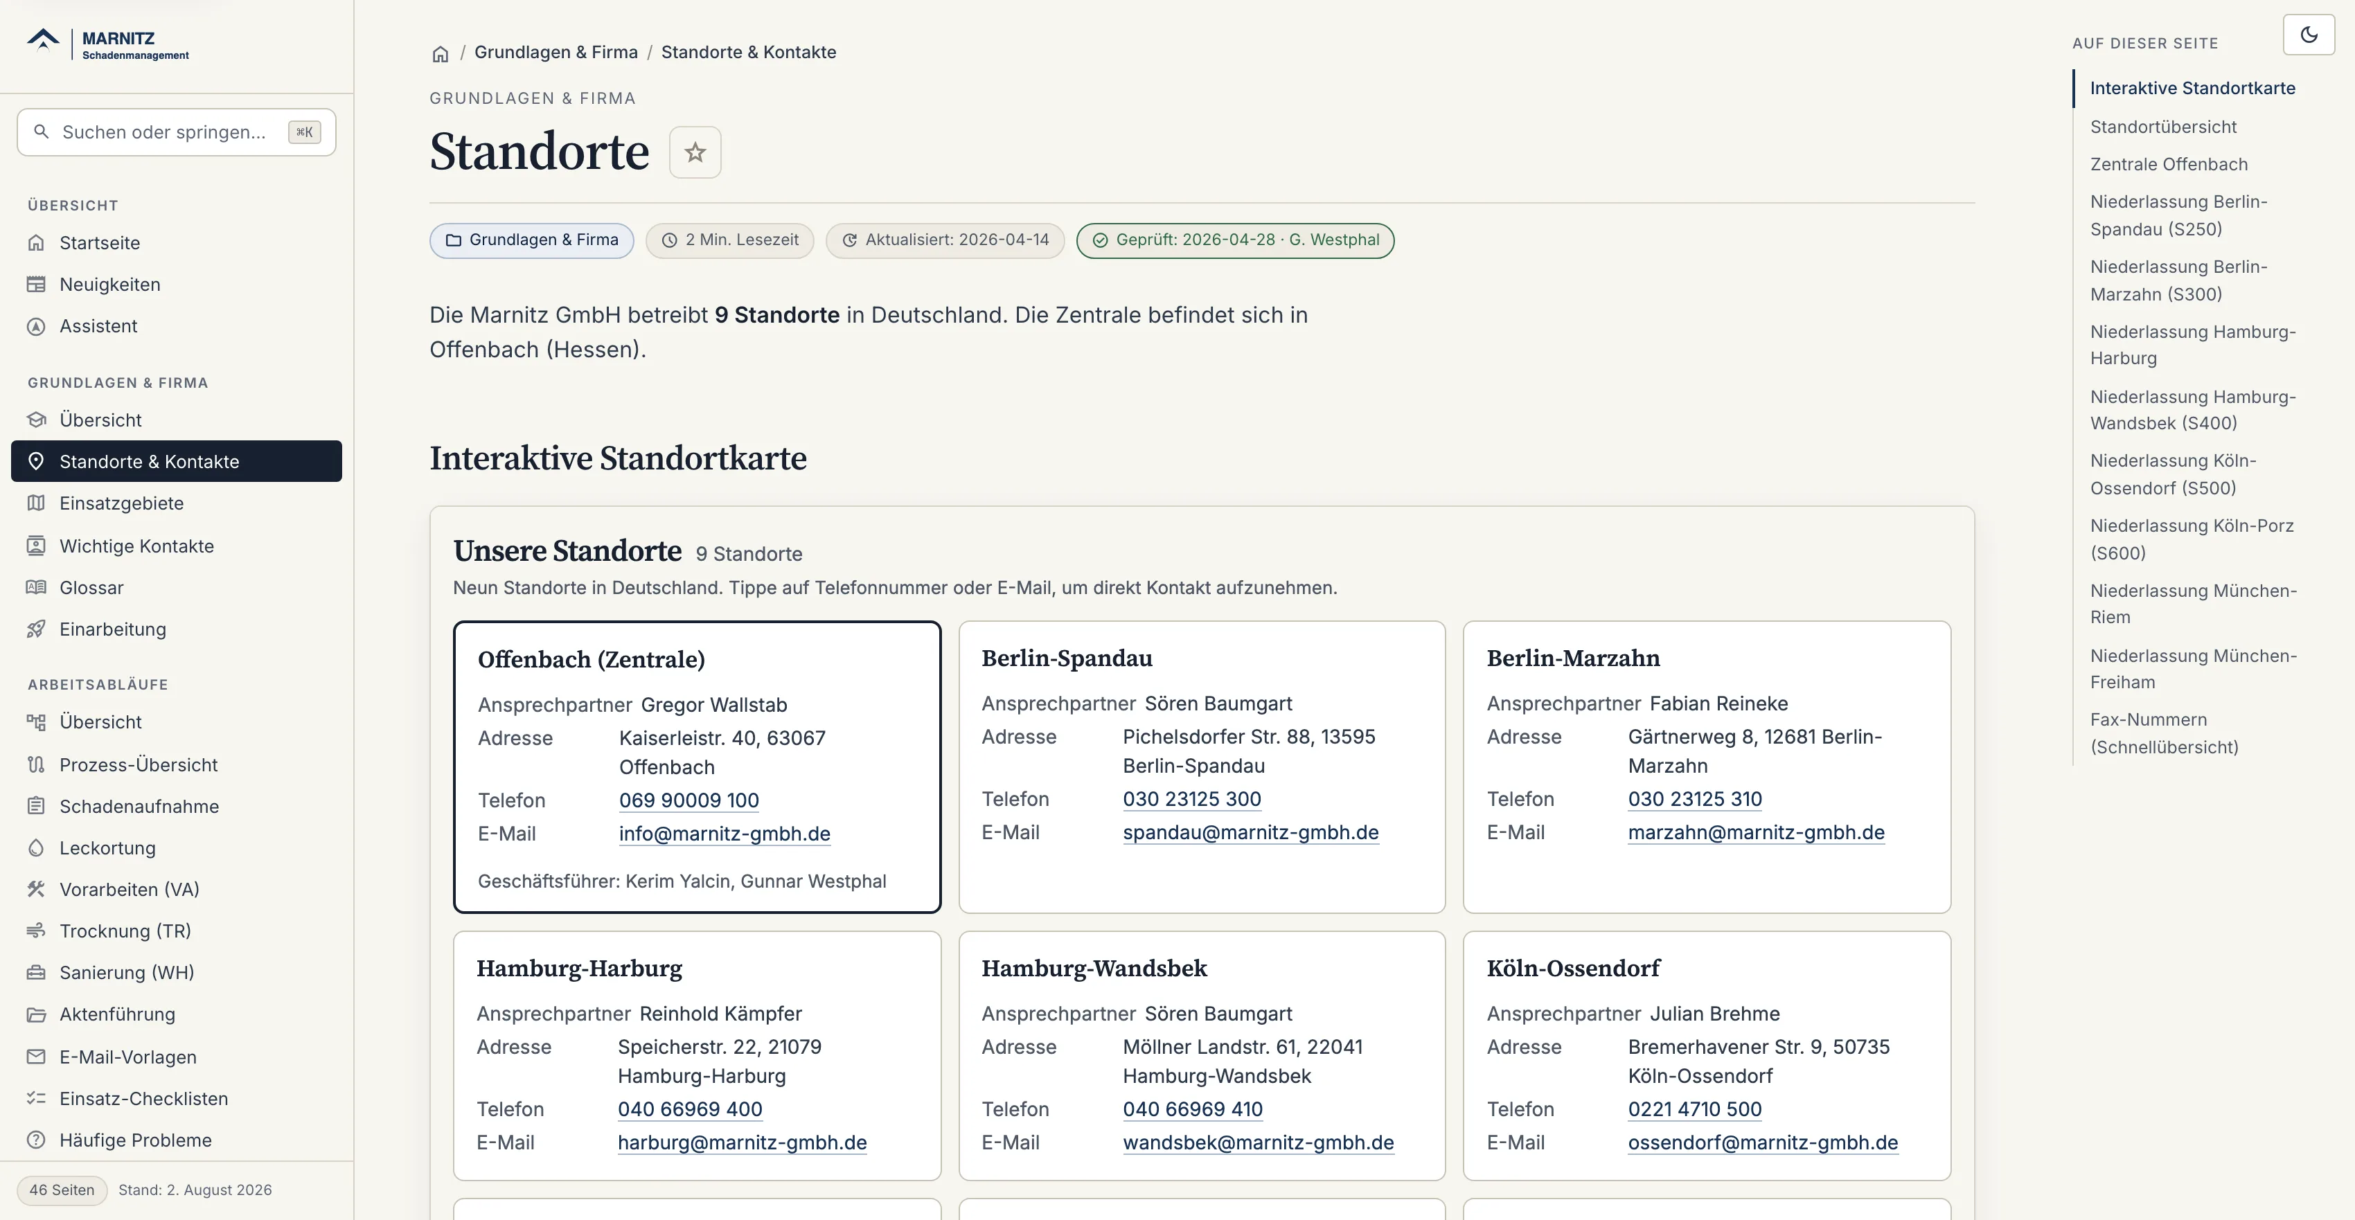Click the Einsatz-Checklisten checklist icon
The height and width of the screenshot is (1220, 2355).
(37, 1098)
